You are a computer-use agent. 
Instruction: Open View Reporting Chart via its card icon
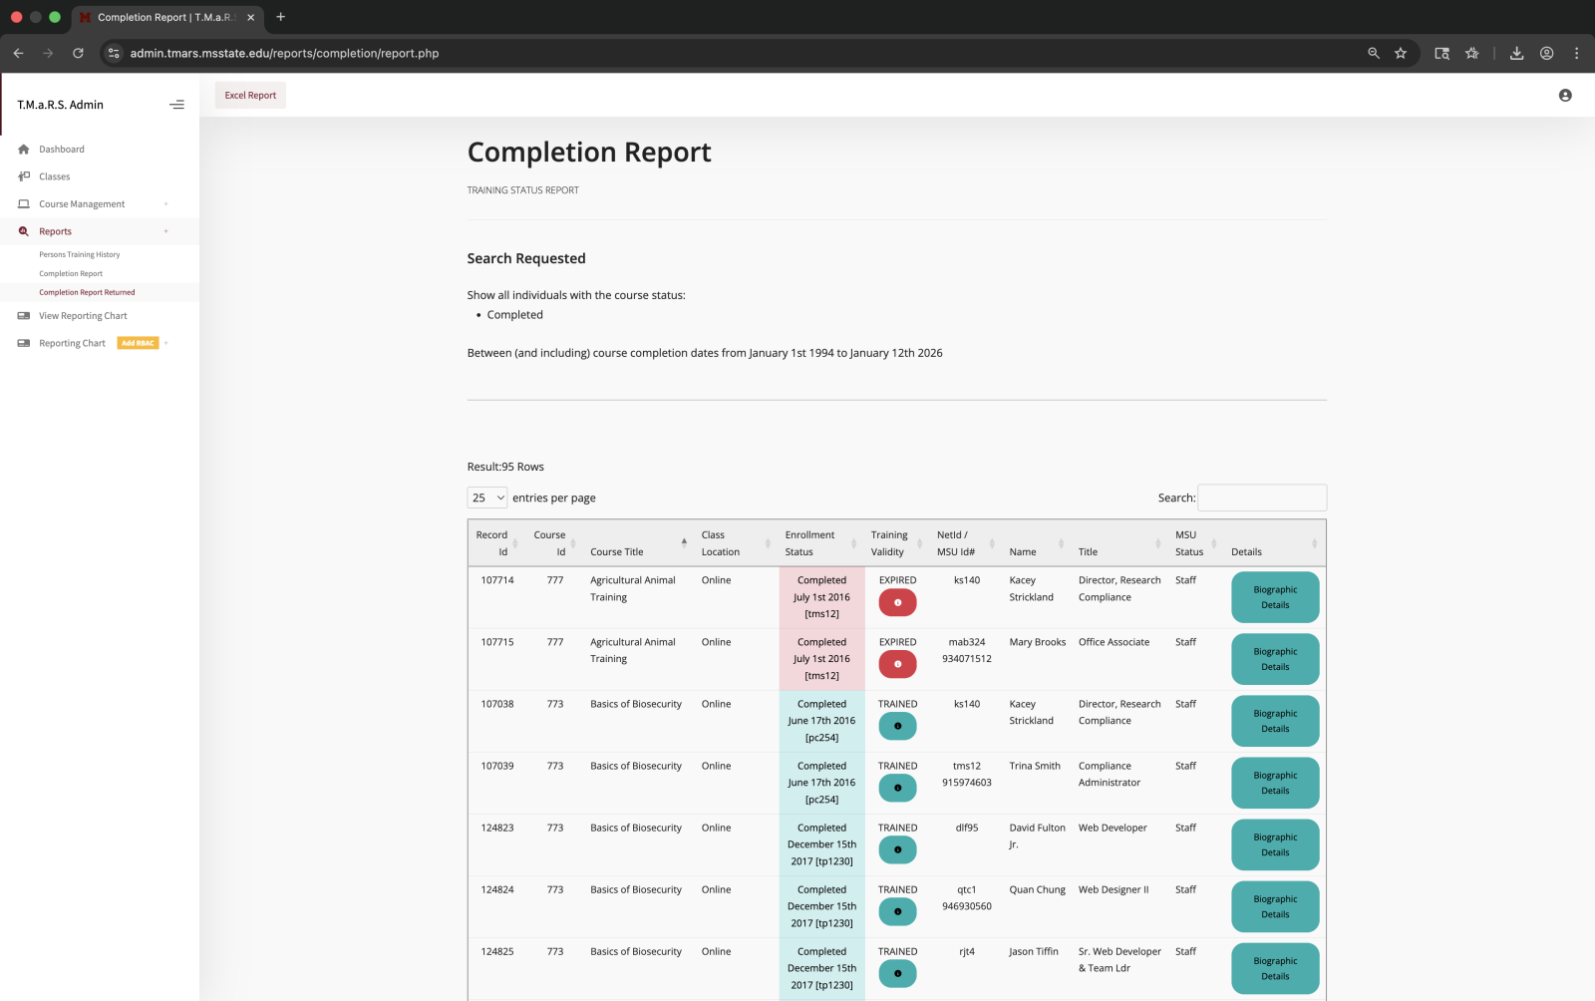(x=23, y=315)
